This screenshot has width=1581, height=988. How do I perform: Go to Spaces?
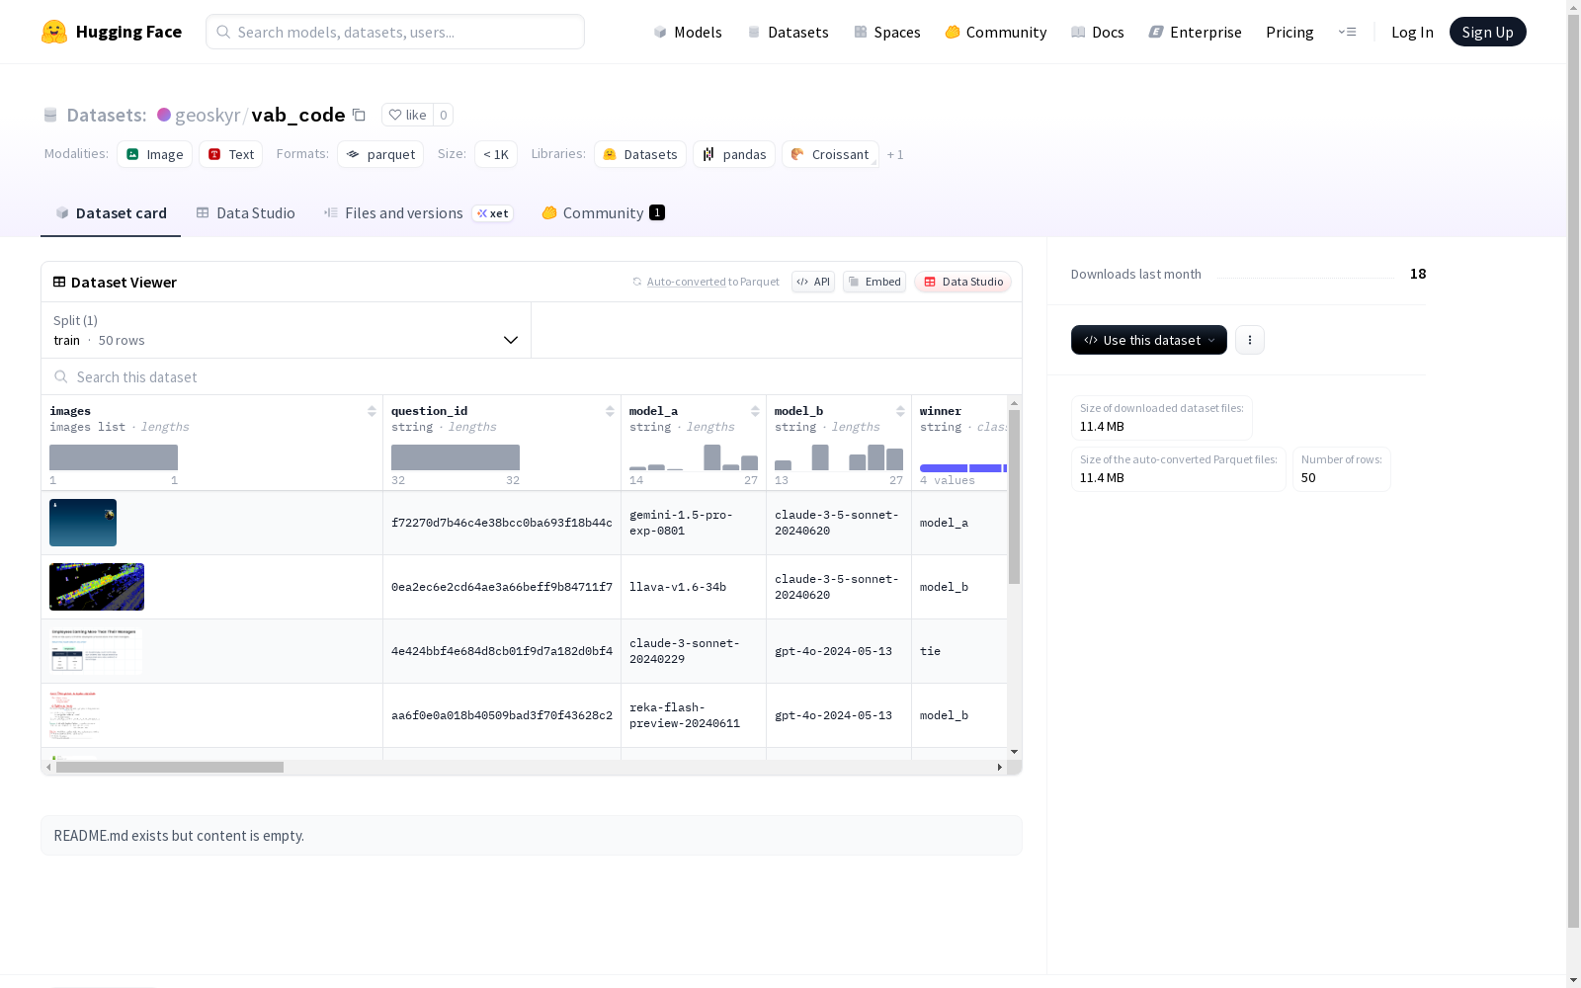coord(886,32)
